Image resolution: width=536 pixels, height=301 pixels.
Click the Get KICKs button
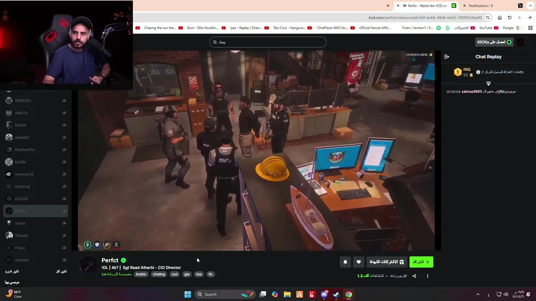[x=494, y=42]
